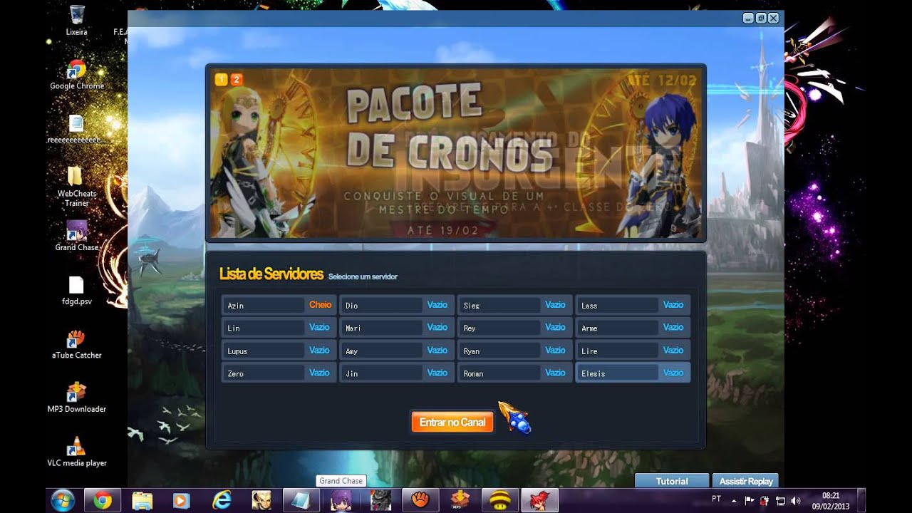Screen dimensions: 912x513
Task: Open the Google Chrome desktop shortcut
Action: point(77,75)
